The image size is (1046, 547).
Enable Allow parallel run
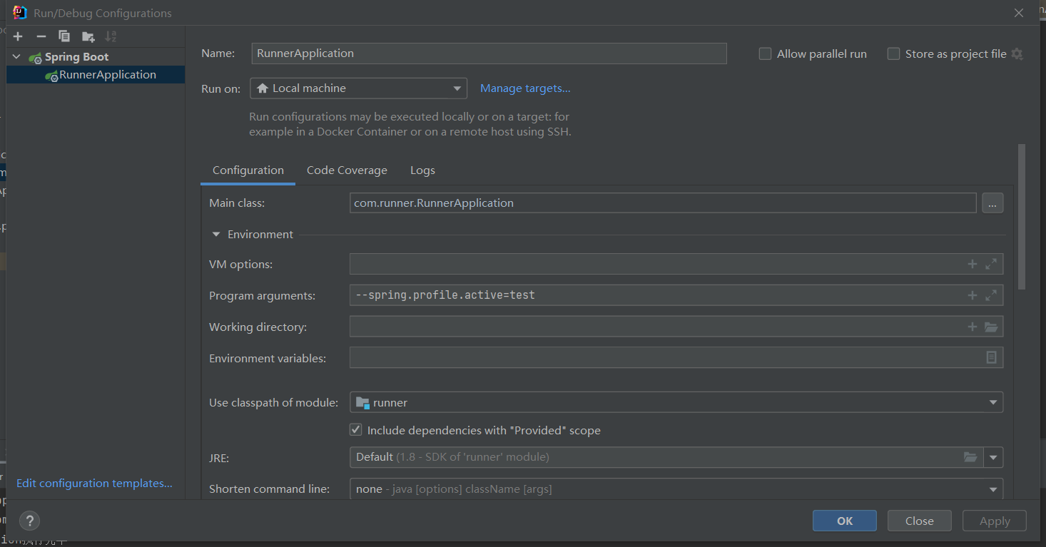click(x=765, y=53)
